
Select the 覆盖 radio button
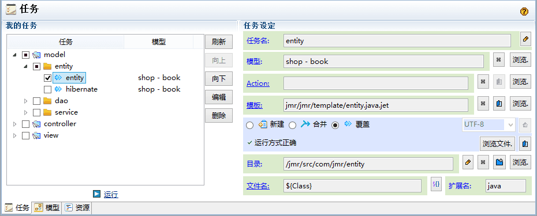[x=335, y=125]
